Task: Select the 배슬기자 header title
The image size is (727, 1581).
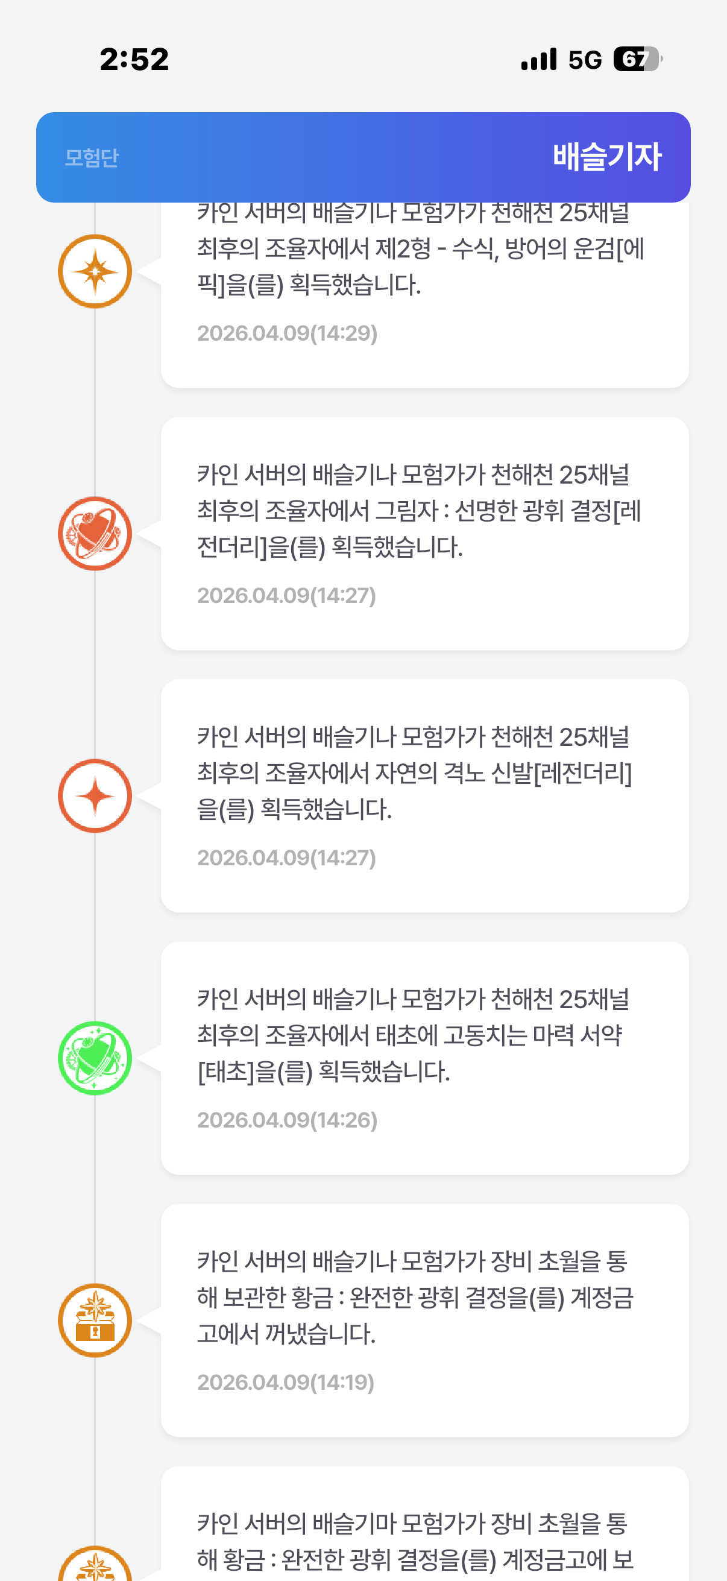Action: click(x=607, y=157)
